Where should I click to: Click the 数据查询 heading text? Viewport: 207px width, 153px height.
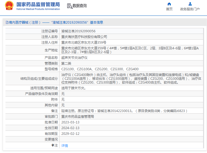pyautogui.click(x=80, y=6)
